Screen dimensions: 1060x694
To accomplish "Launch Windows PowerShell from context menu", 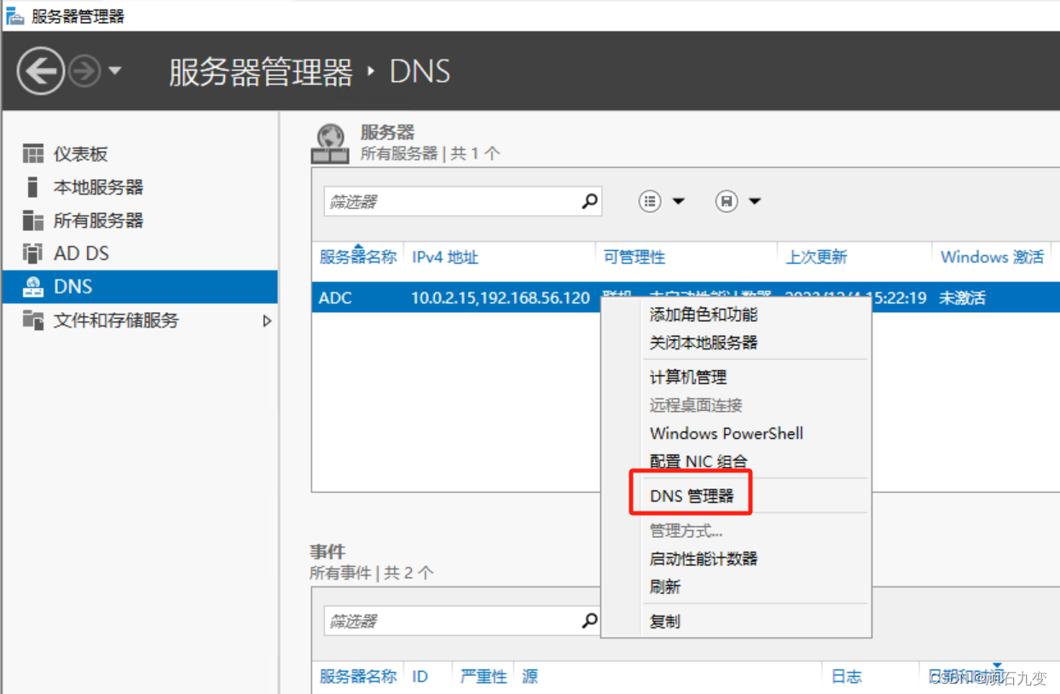I will [x=727, y=433].
